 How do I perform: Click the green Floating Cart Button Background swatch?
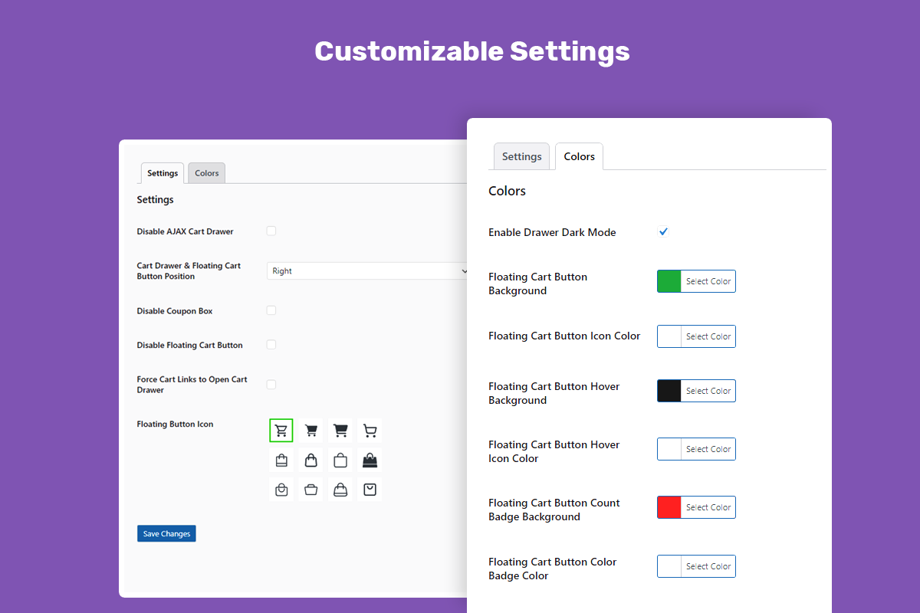click(669, 281)
